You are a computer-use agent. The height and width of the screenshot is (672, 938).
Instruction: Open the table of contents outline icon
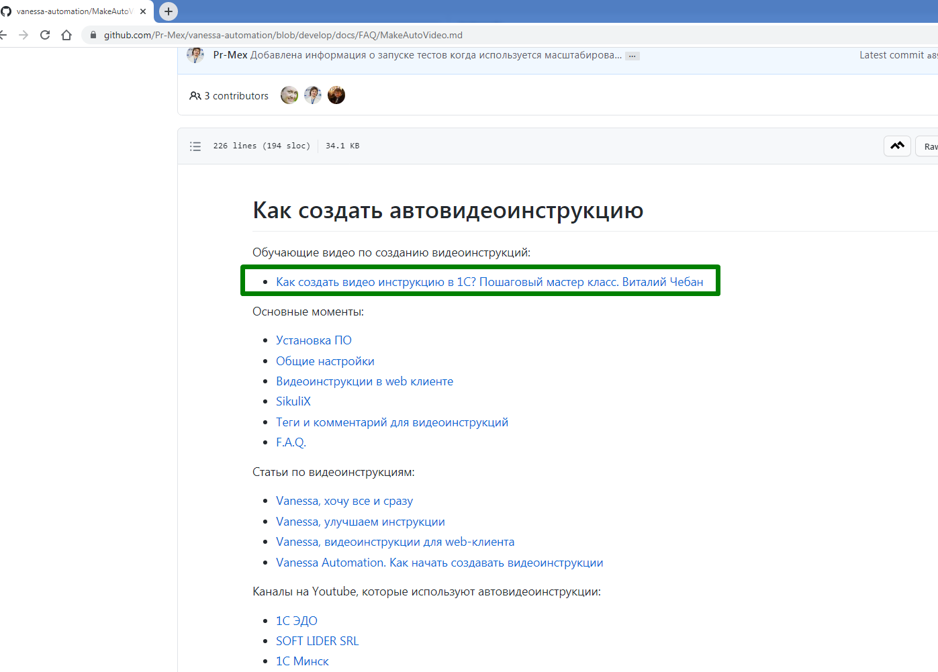(x=195, y=146)
